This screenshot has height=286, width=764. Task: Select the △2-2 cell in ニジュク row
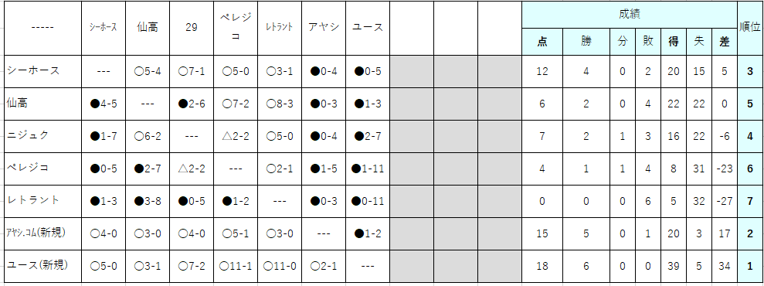pos(236,136)
